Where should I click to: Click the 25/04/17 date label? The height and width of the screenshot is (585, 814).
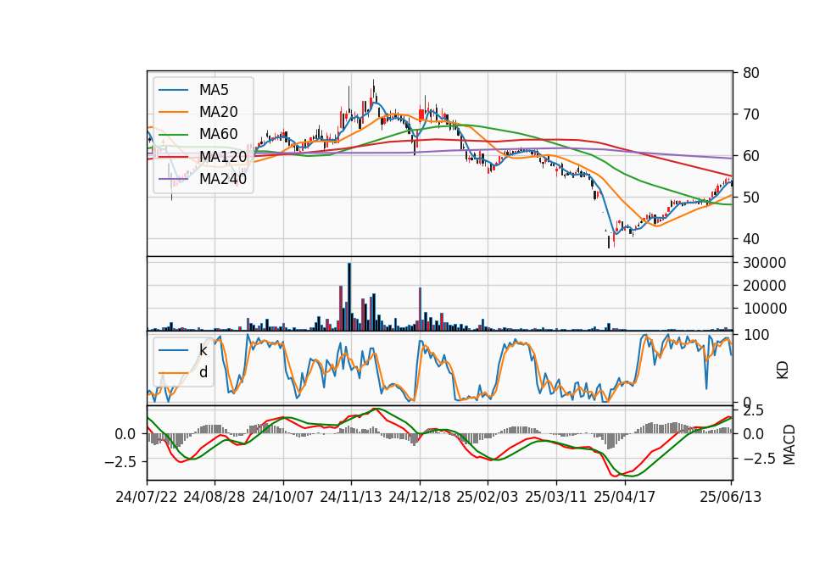[x=625, y=497]
